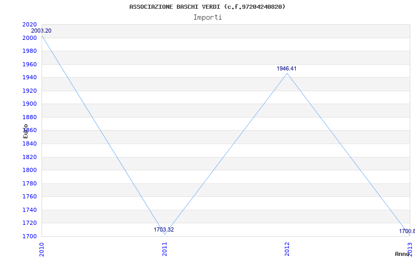Click the 2013 x-axis year label
This screenshot has height=259, width=415.
[x=410, y=249]
